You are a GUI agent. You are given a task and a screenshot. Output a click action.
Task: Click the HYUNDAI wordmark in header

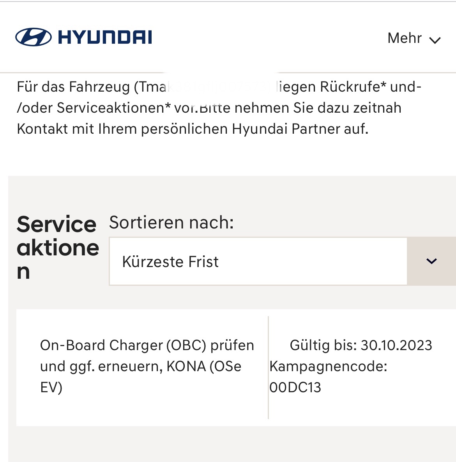coord(105,37)
